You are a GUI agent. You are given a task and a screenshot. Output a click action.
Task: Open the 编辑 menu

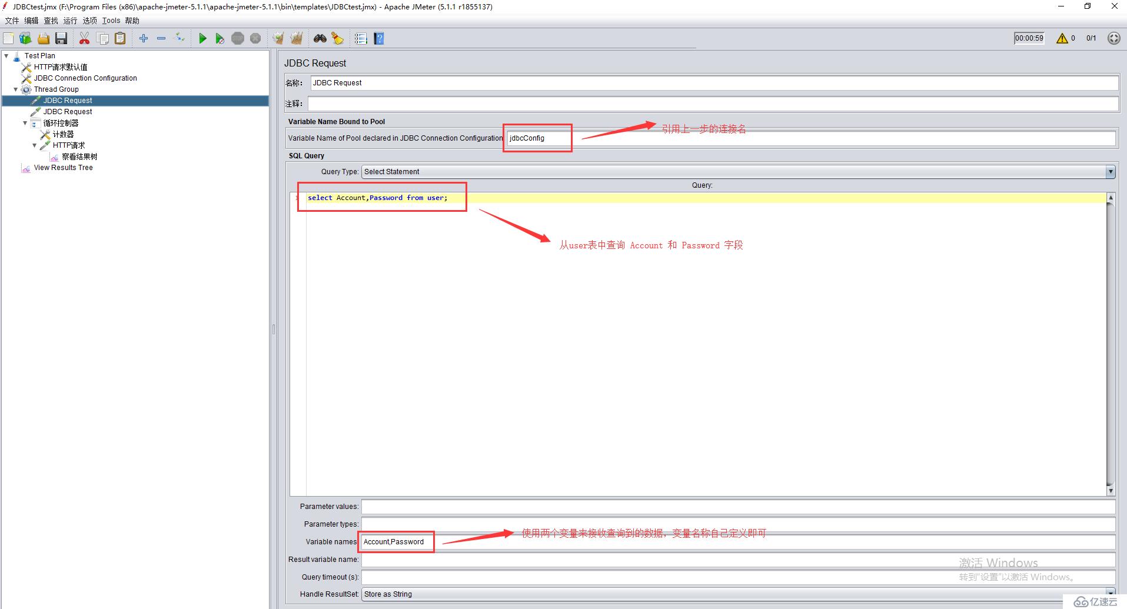pyautogui.click(x=31, y=21)
